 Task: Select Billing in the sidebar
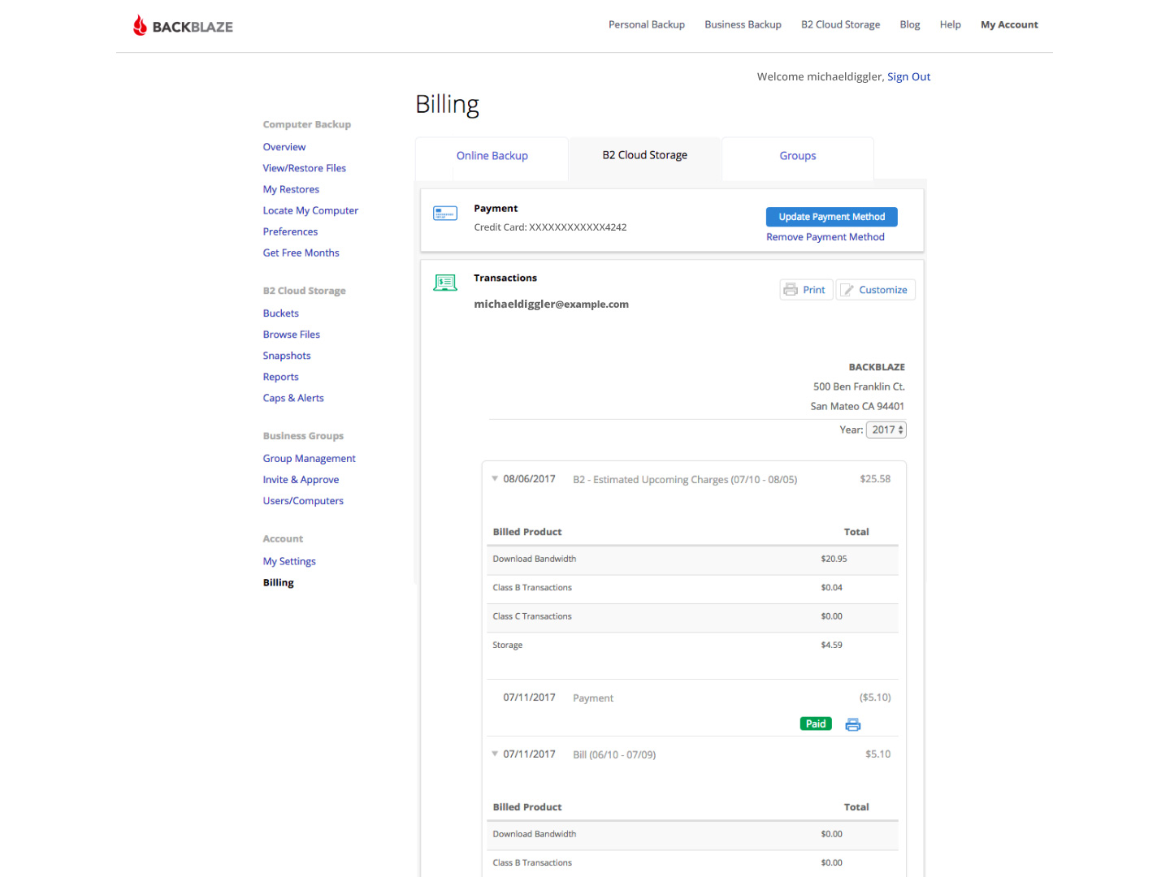click(x=278, y=582)
